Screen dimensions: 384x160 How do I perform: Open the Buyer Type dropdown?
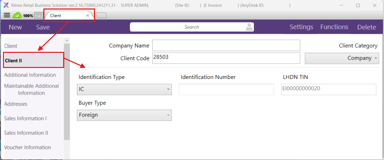tap(124, 115)
